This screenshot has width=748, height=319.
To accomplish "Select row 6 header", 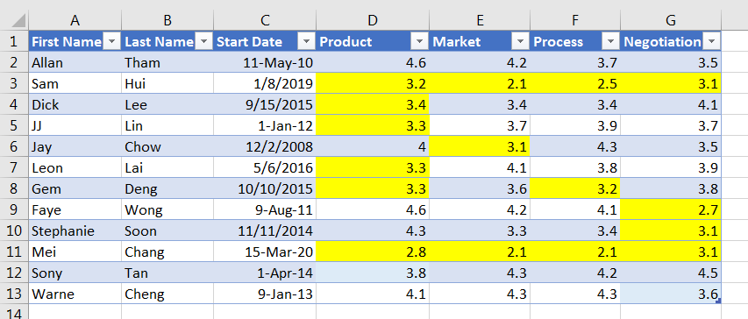I will tap(14, 146).
